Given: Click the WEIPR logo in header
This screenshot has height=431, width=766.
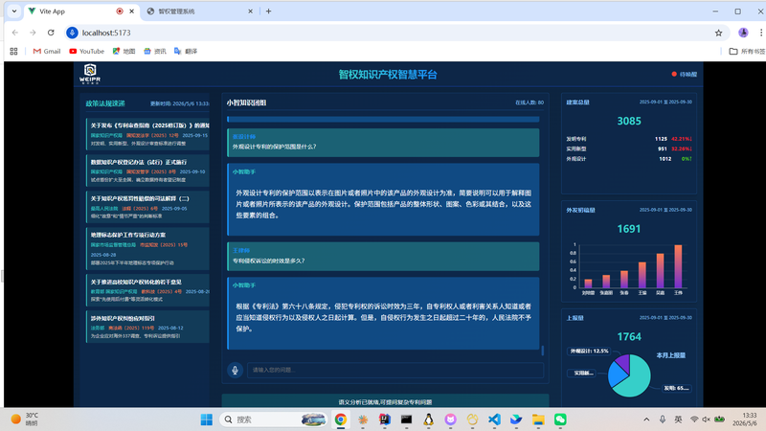Looking at the screenshot, I should [x=90, y=74].
